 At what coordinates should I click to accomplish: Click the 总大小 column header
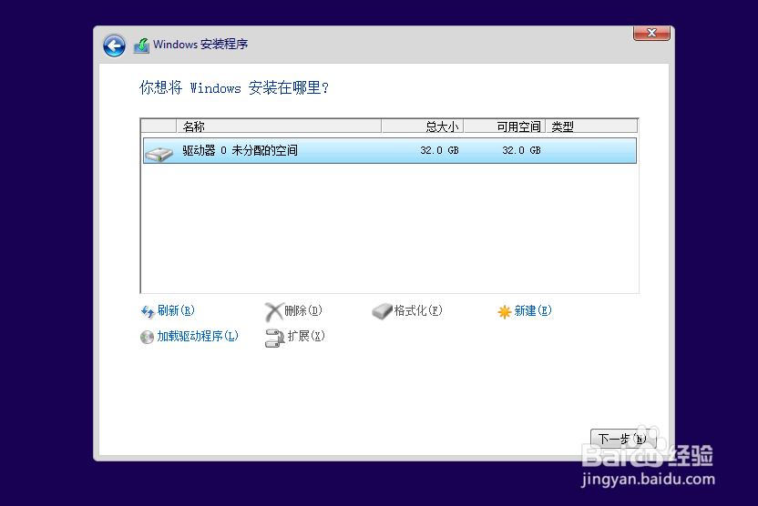[423, 126]
